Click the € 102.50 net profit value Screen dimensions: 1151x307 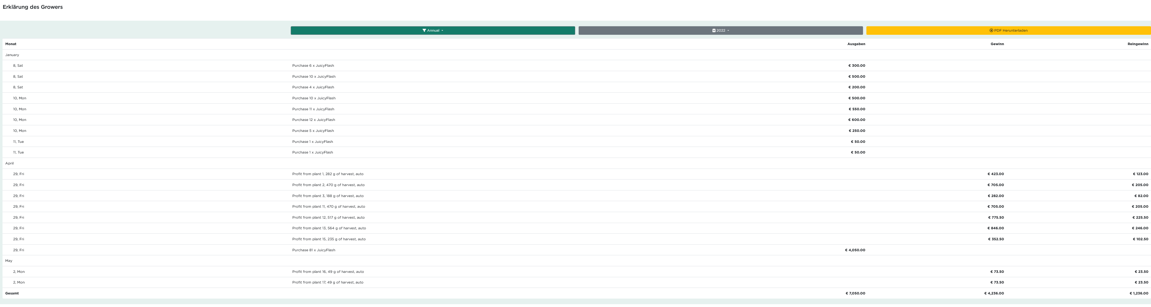1140,239
